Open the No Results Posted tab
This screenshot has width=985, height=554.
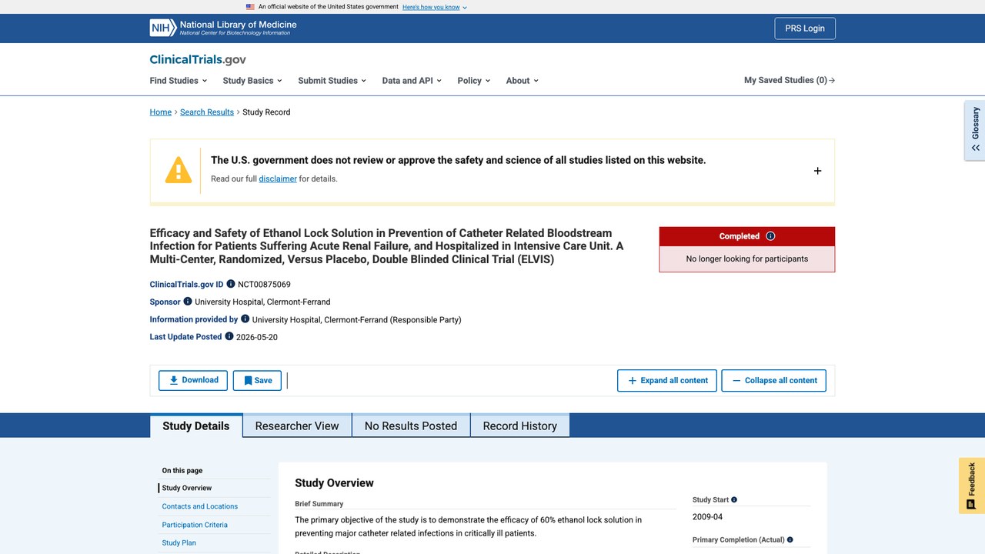tap(411, 426)
